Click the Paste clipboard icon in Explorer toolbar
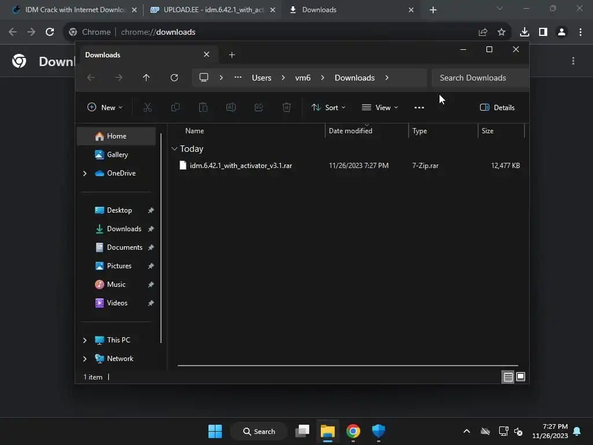593x445 pixels. coord(203,107)
